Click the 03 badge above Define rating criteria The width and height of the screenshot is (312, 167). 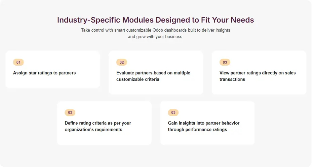pyautogui.click(x=70, y=112)
